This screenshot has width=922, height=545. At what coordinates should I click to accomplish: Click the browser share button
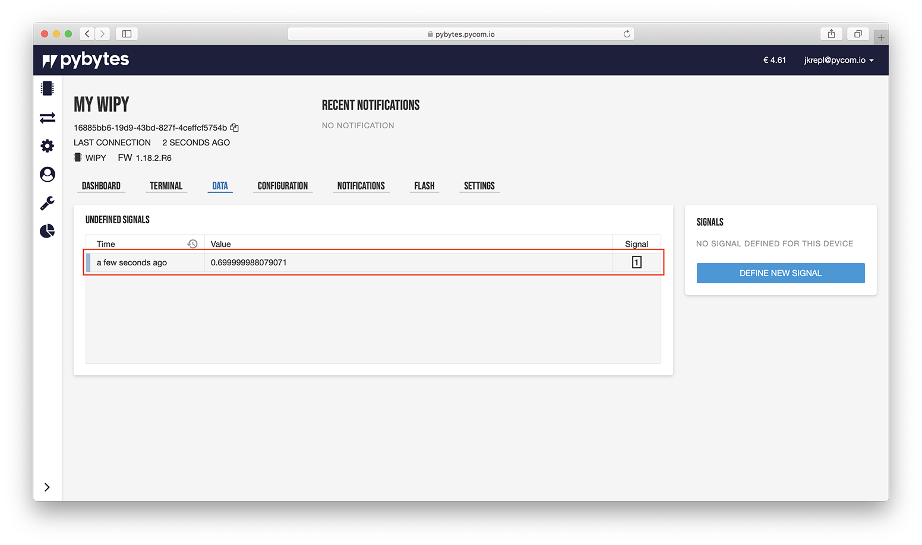[831, 34]
